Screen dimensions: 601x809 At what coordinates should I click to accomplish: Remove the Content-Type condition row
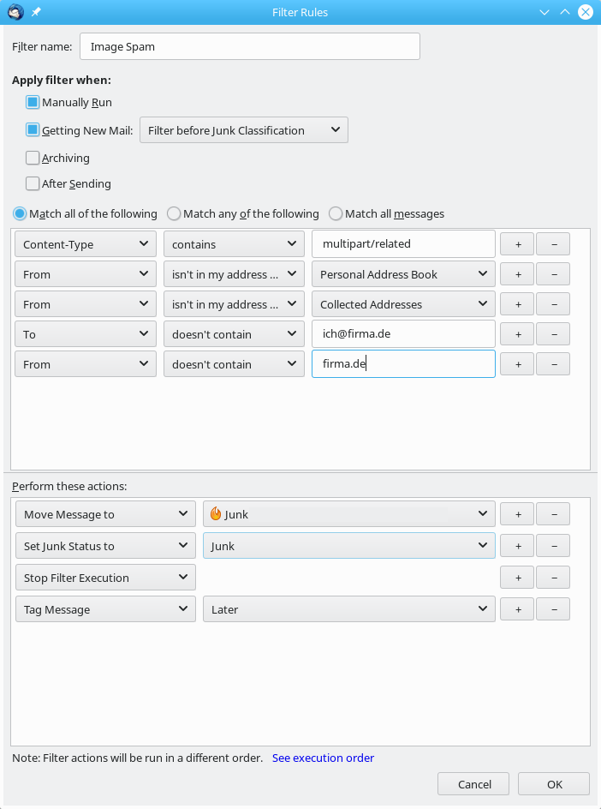click(x=553, y=244)
